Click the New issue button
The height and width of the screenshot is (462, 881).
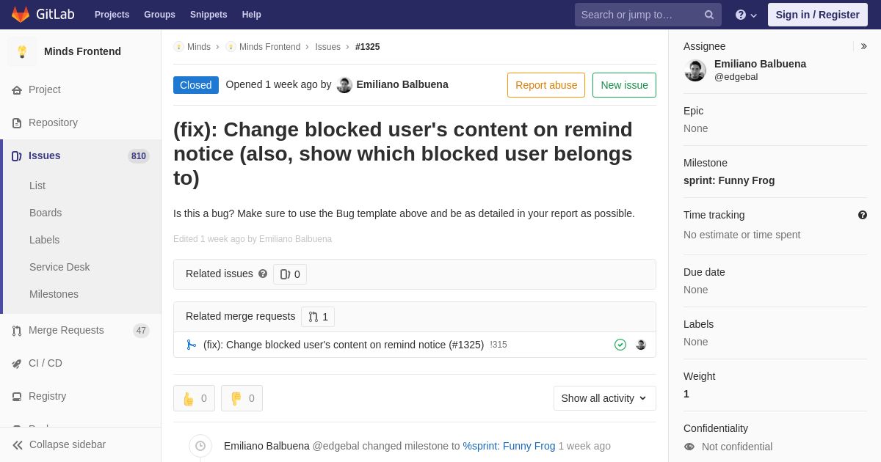coord(624,85)
